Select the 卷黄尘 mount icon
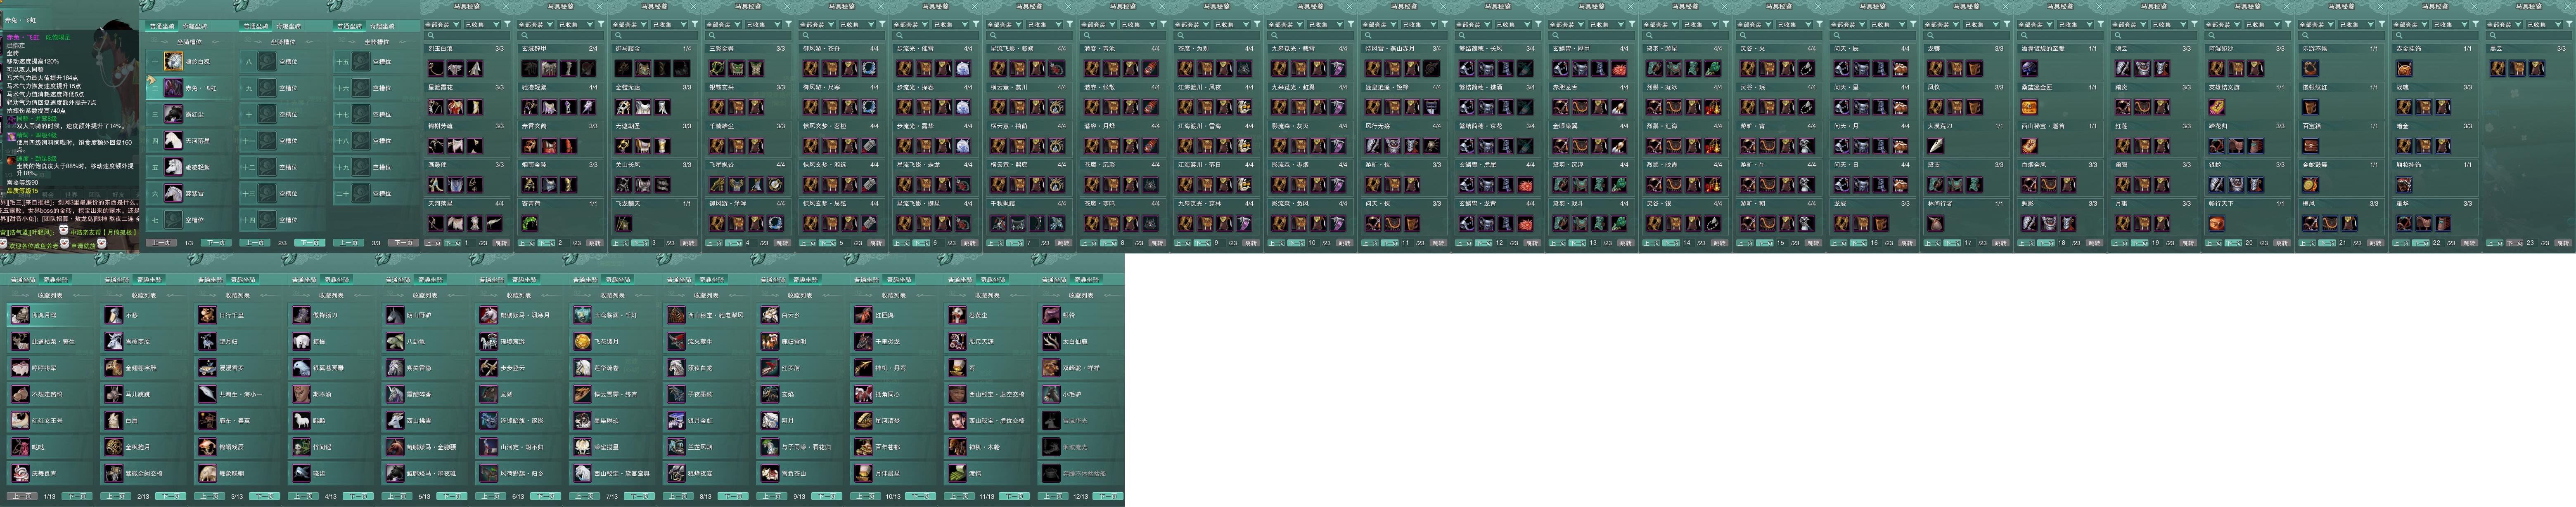The height and width of the screenshot is (507, 2576). coord(958,315)
